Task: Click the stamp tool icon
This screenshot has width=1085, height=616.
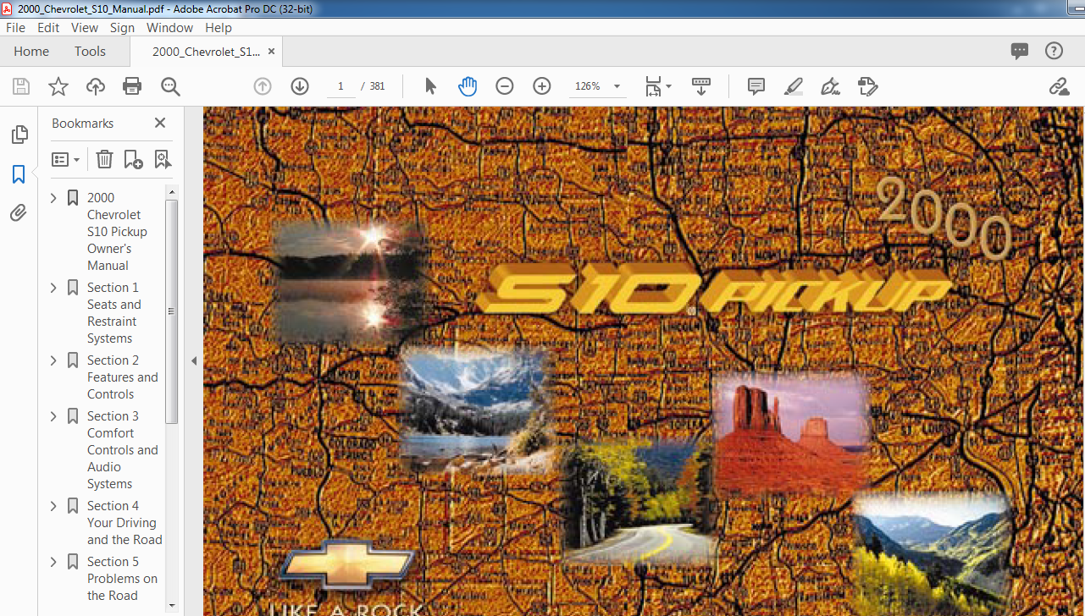Action: tap(867, 86)
